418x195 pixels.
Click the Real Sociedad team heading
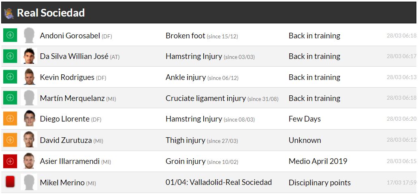click(51, 13)
